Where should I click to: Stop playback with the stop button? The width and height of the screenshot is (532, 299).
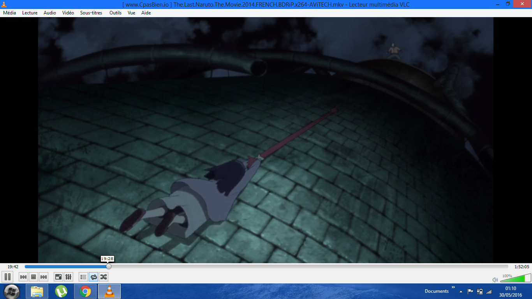(33, 277)
